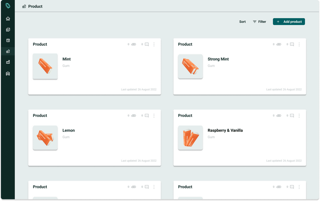320x201 pixels.
Task: Click the Raspberry & Vanilla product name
Action: click(225, 131)
